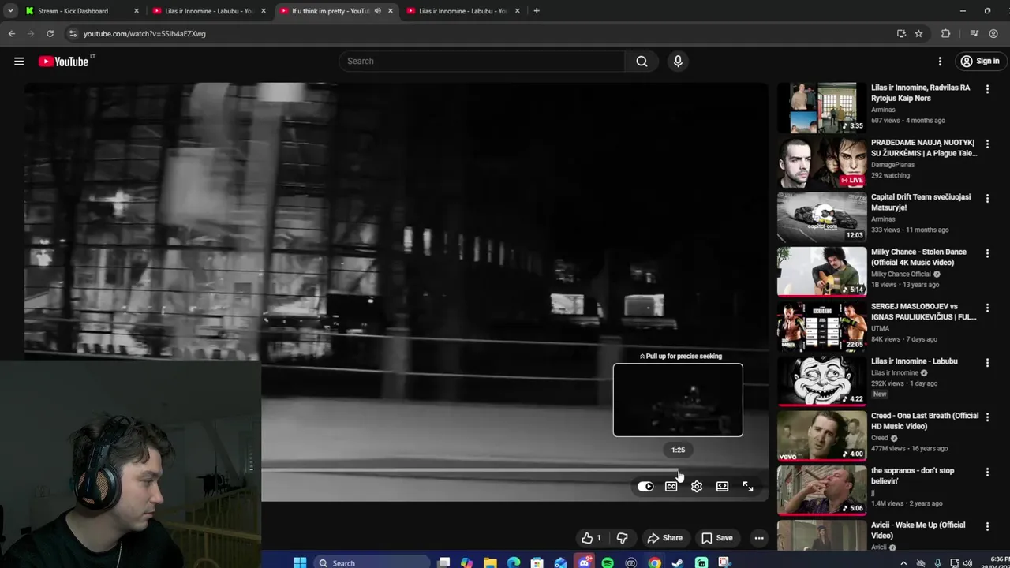This screenshot has width=1010, height=568.
Task: Click the YouTube search input field
Action: tap(481, 62)
